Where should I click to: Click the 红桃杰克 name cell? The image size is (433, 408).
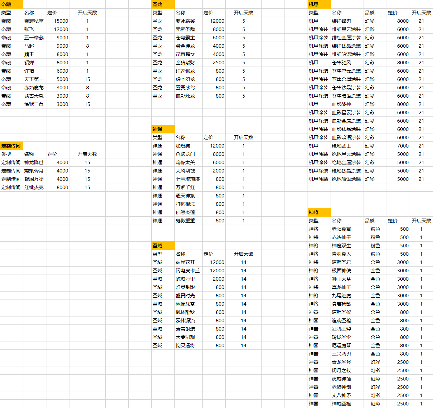[34, 188]
